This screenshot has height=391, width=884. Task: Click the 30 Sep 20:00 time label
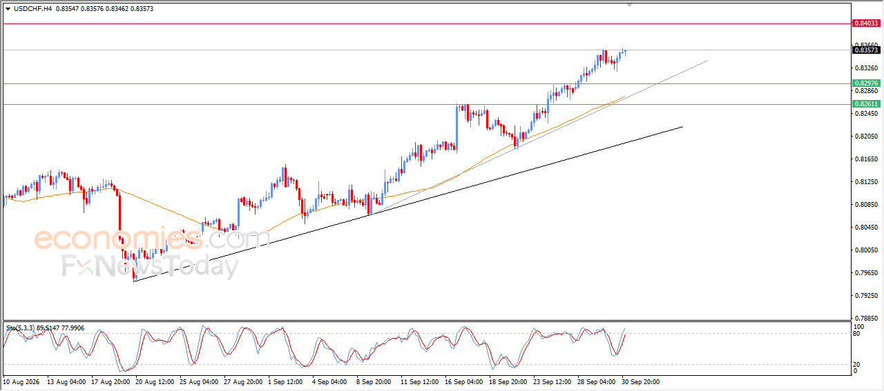(642, 381)
